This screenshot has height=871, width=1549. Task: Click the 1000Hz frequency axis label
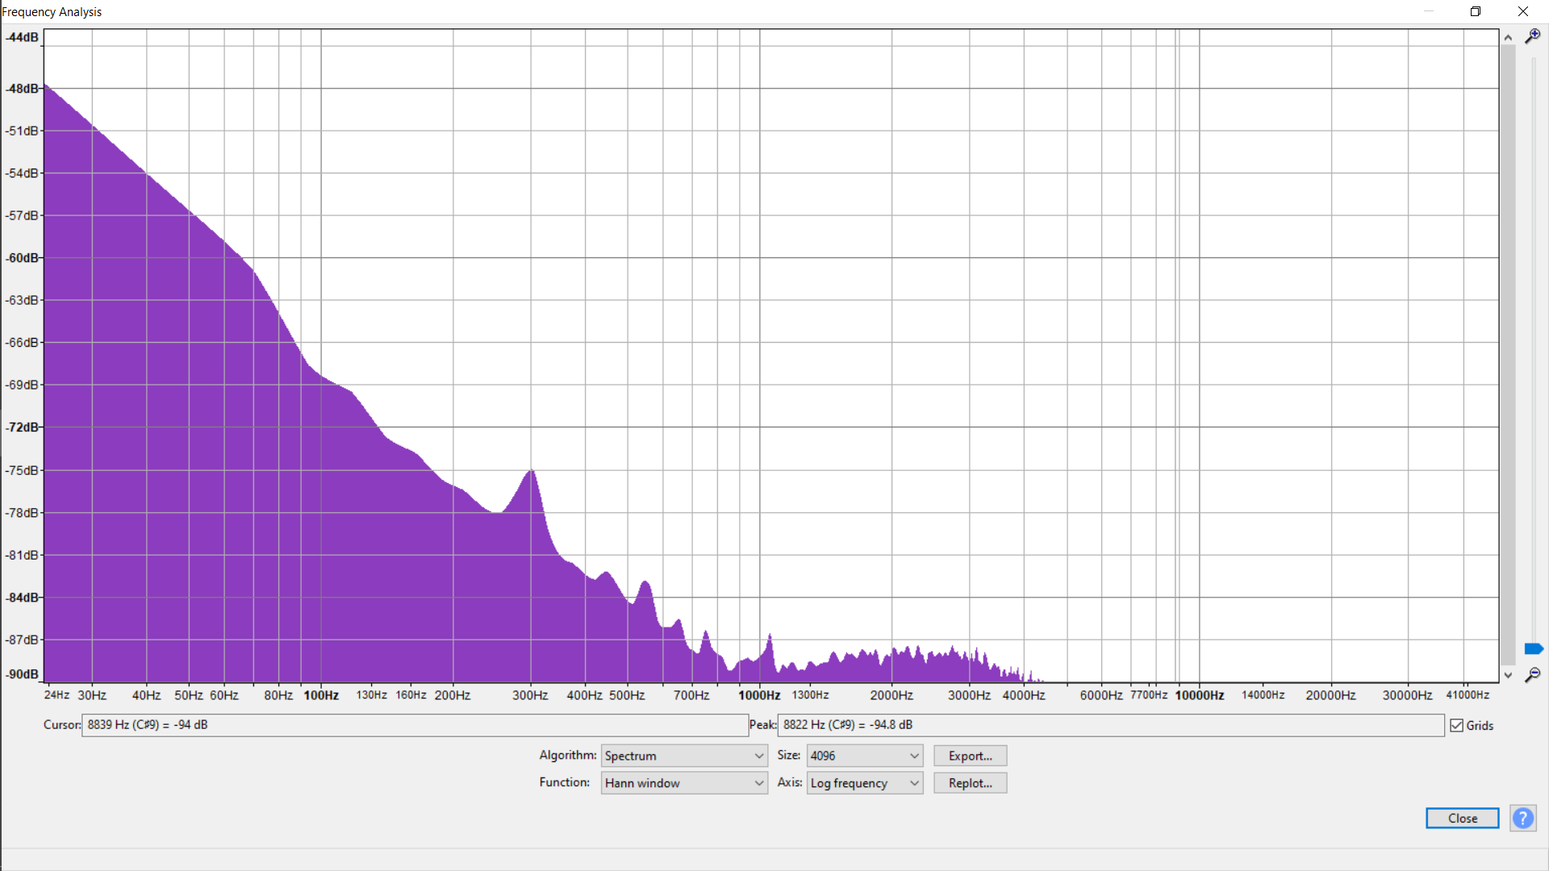click(759, 695)
